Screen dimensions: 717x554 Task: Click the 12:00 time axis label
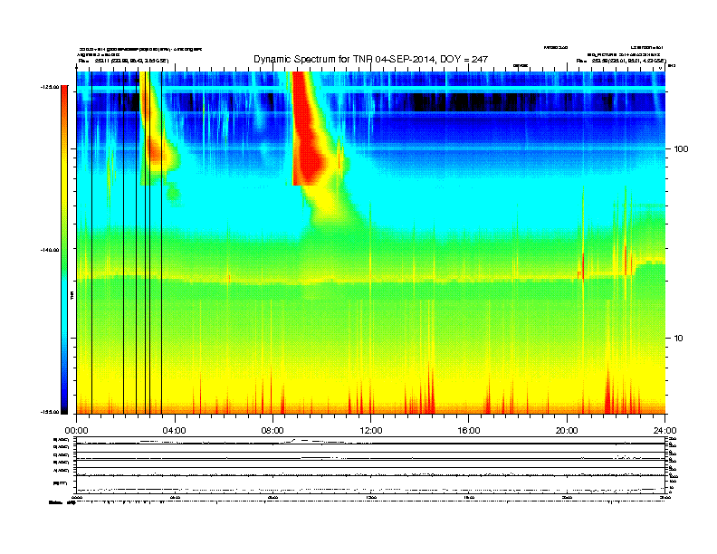(371, 431)
